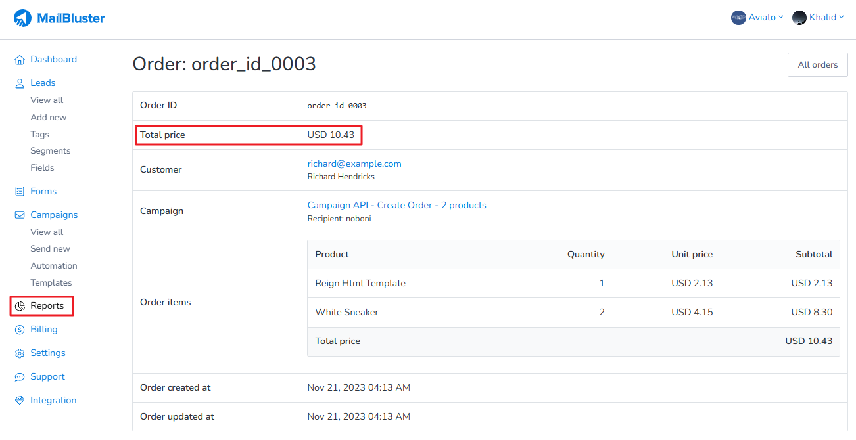This screenshot has height=440, width=856.
Task: Click the All orders button
Action: [817, 65]
